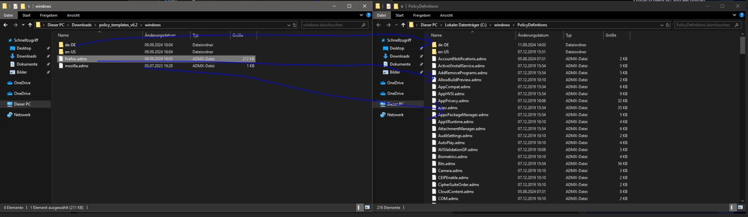The width and height of the screenshot is (748, 217).
Task: Click the 'windows durchsuchen' search field
Action: point(334,25)
